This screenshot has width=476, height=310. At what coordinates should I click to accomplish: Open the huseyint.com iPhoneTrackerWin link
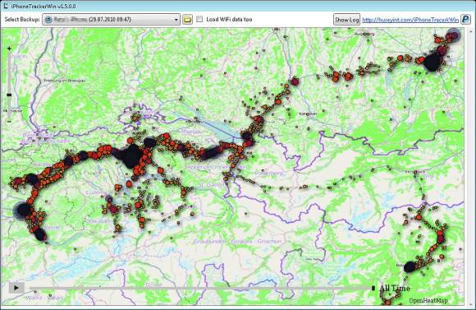point(410,20)
